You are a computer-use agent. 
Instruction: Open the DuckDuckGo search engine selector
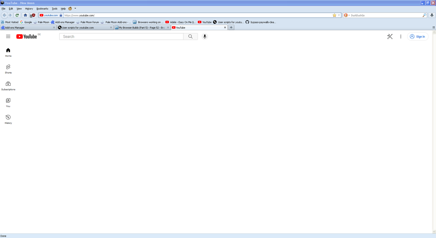[347, 15]
